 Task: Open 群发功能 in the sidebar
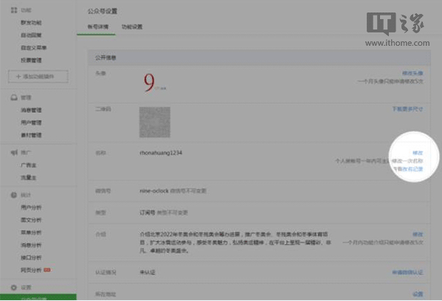pos(31,23)
